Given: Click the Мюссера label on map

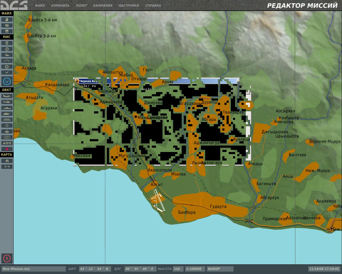Looking at the screenshot, I should point(81,156).
